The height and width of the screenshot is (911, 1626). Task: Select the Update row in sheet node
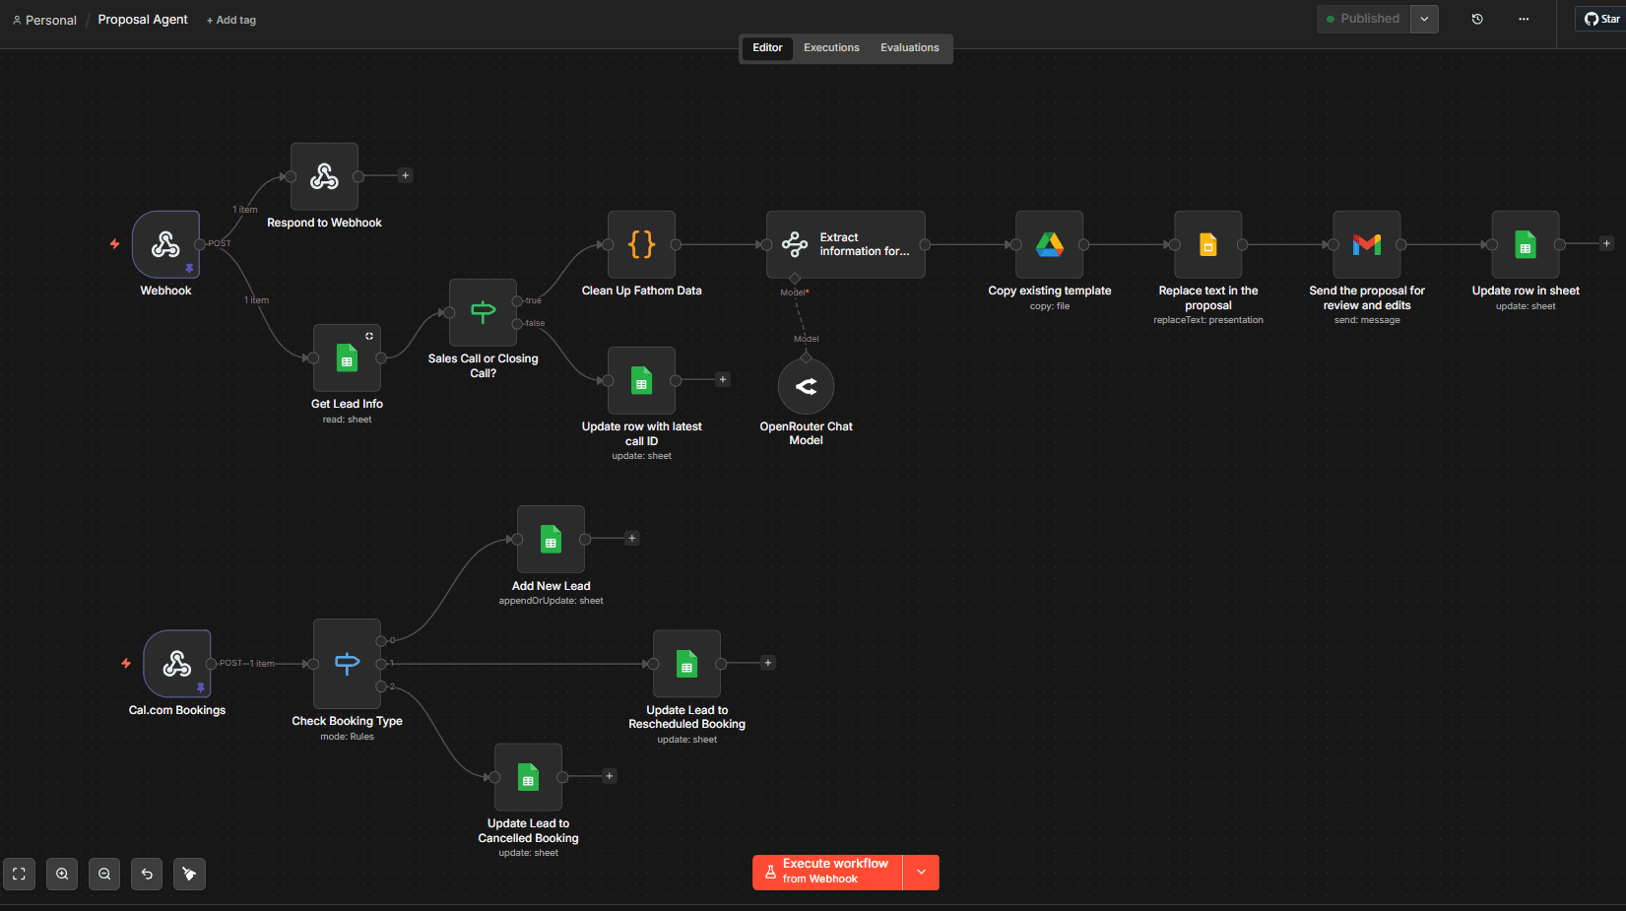click(x=1525, y=244)
